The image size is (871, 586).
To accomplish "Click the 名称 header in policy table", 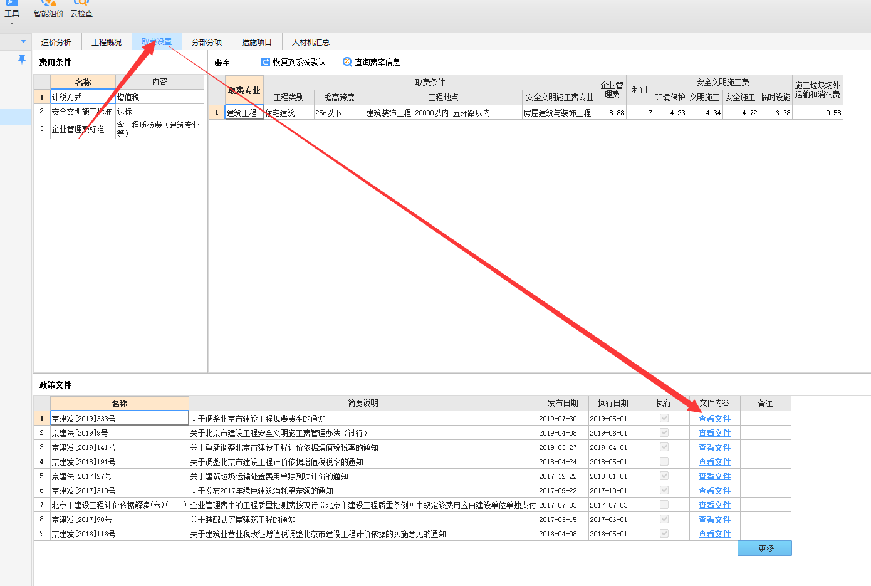I will [120, 404].
